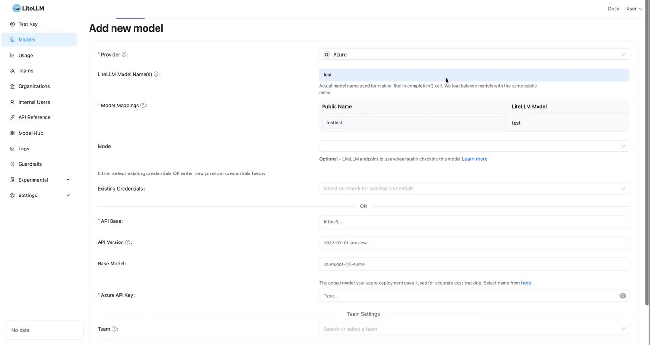Click the API Reference icon
Screen dimensions: 650x345
12,117
